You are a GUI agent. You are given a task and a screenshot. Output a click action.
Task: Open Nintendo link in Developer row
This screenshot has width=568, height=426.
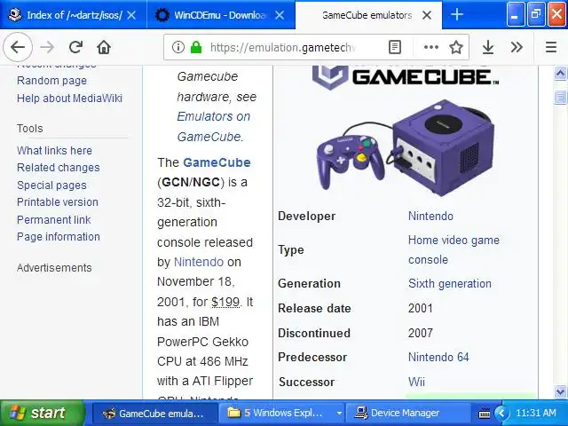(x=430, y=216)
